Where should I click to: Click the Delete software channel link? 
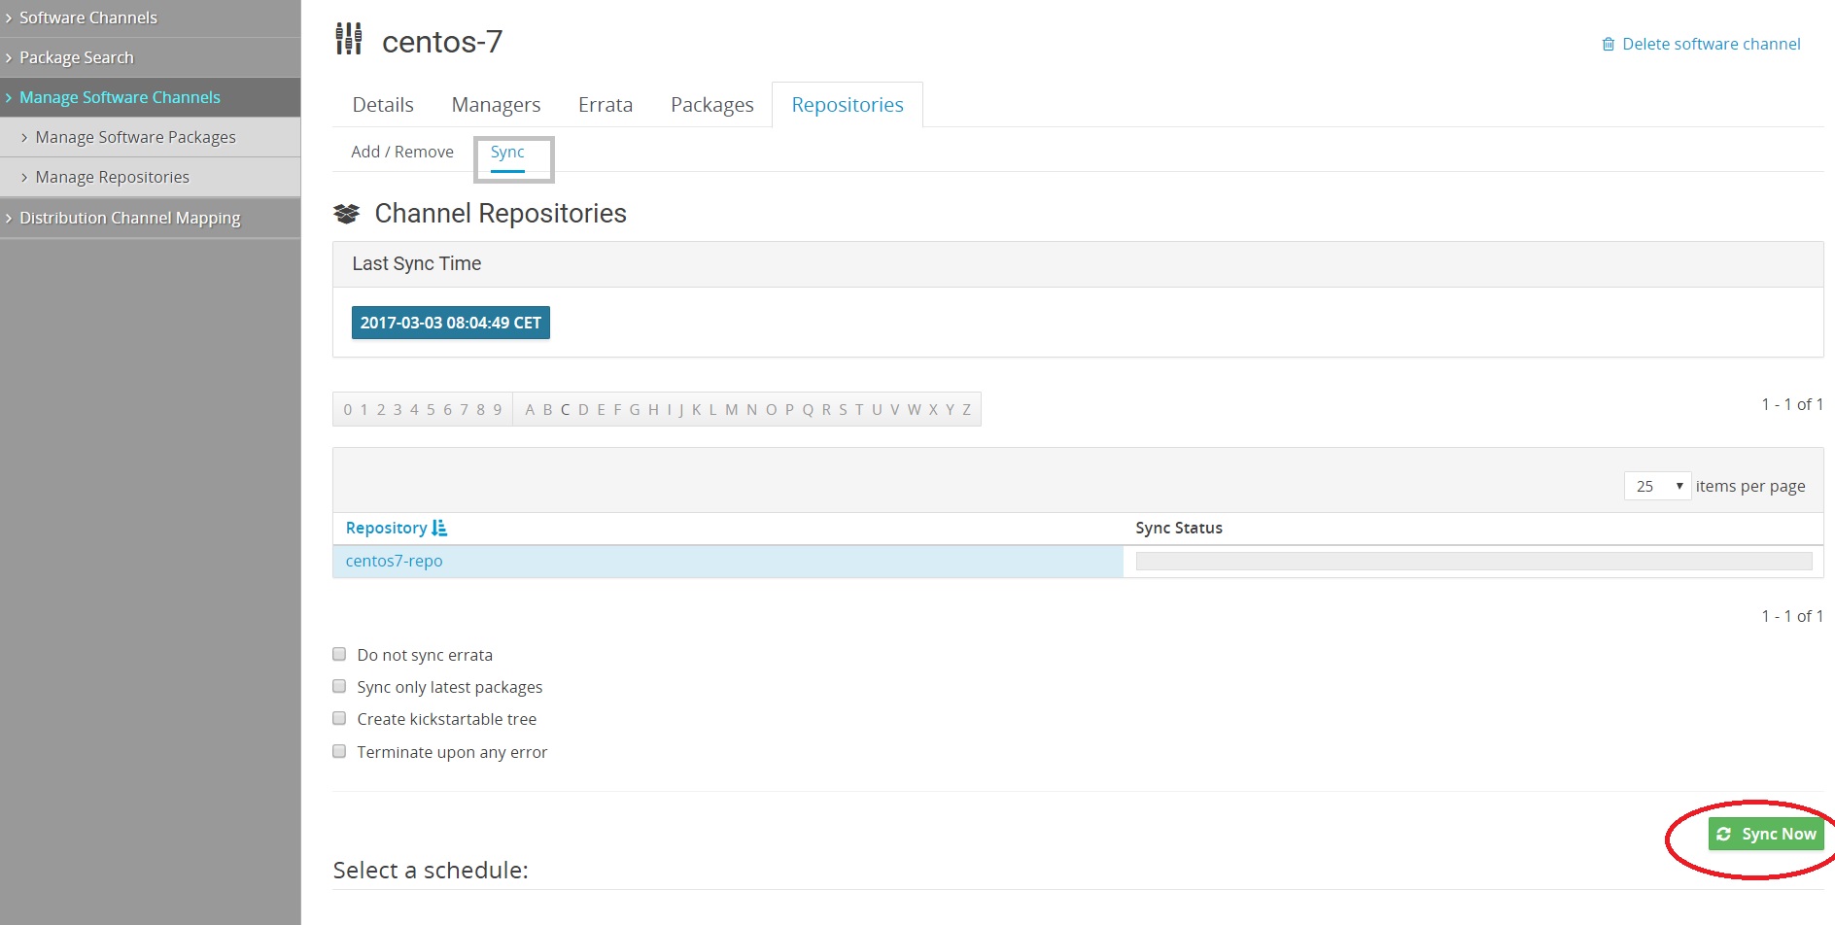[x=1711, y=44]
